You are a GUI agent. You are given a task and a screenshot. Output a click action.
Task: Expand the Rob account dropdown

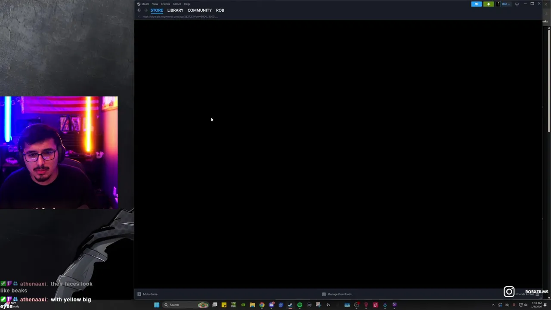pos(506,4)
